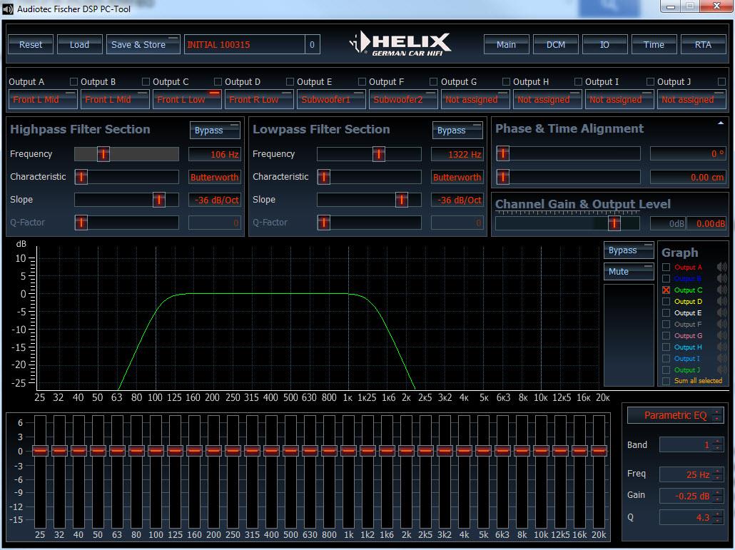
Task: Click the lowpass Frequency slider handle
Action: 379,153
